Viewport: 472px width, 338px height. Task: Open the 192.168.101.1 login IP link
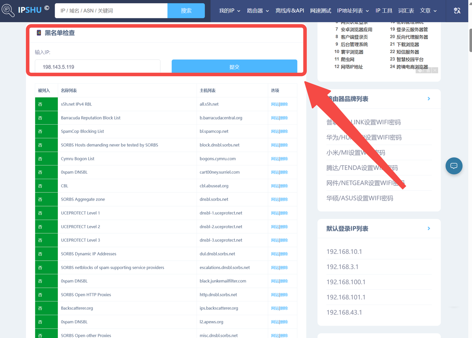tap(346, 297)
